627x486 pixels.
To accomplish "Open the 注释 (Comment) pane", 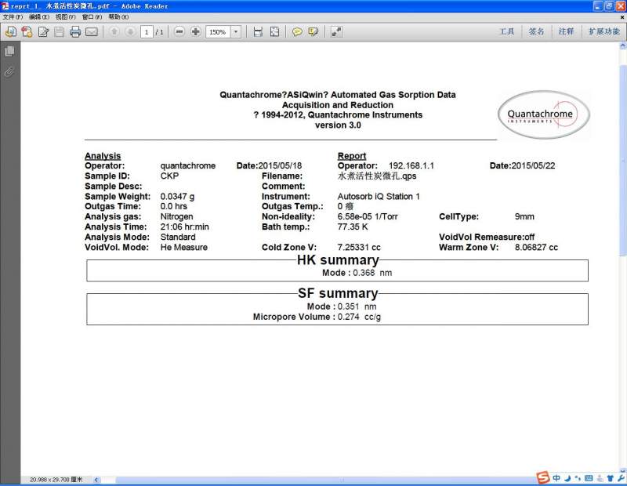I will [x=566, y=31].
